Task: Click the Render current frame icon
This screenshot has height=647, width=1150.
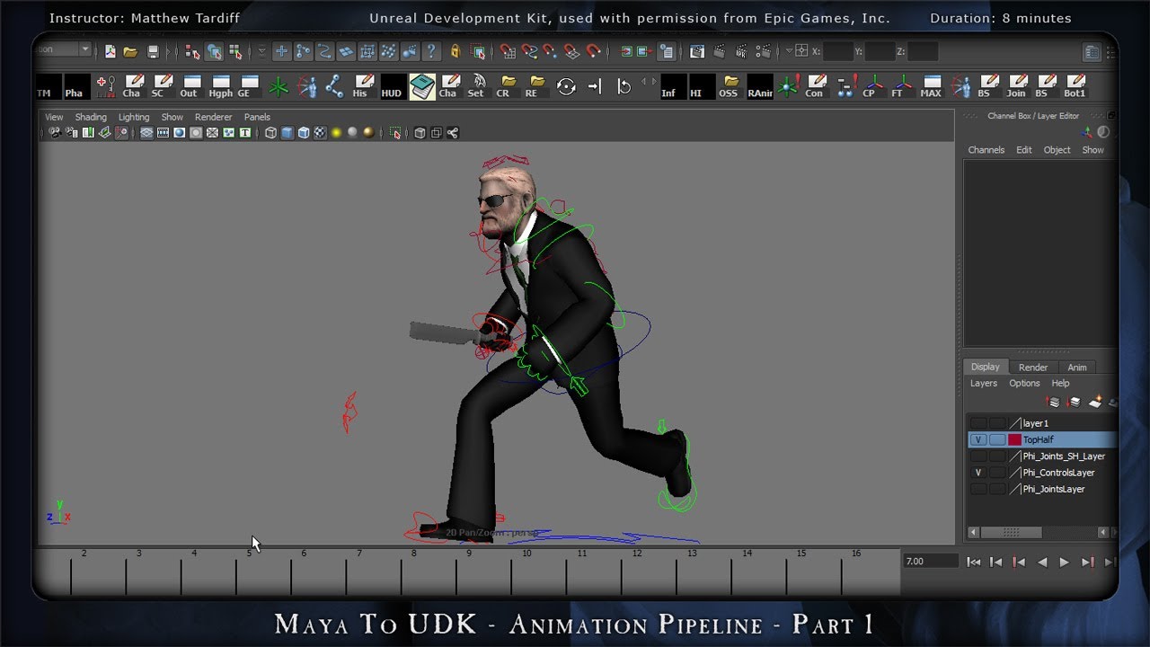Action: click(x=719, y=52)
